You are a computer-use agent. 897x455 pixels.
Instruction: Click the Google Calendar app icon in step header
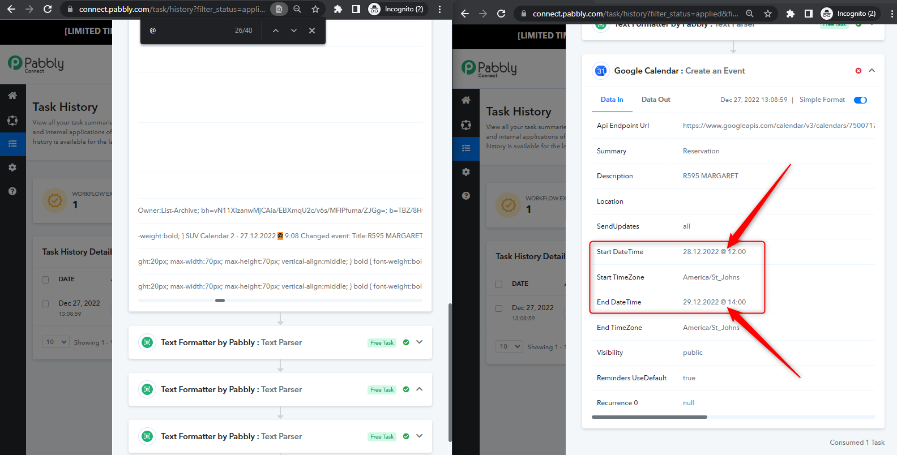coord(601,71)
